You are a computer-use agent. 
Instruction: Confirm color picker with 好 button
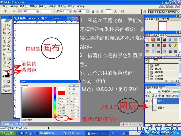click(x=74, y=86)
